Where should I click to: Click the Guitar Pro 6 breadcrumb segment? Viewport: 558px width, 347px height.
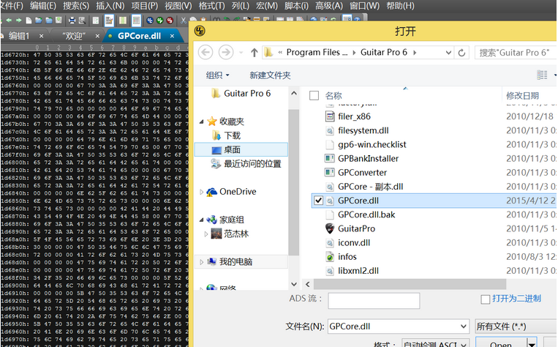(x=384, y=53)
